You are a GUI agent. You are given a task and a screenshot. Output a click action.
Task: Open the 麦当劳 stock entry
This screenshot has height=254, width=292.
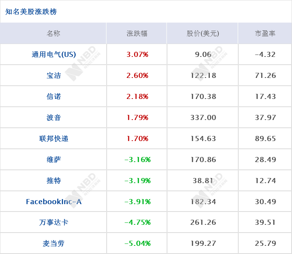click(x=54, y=244)
